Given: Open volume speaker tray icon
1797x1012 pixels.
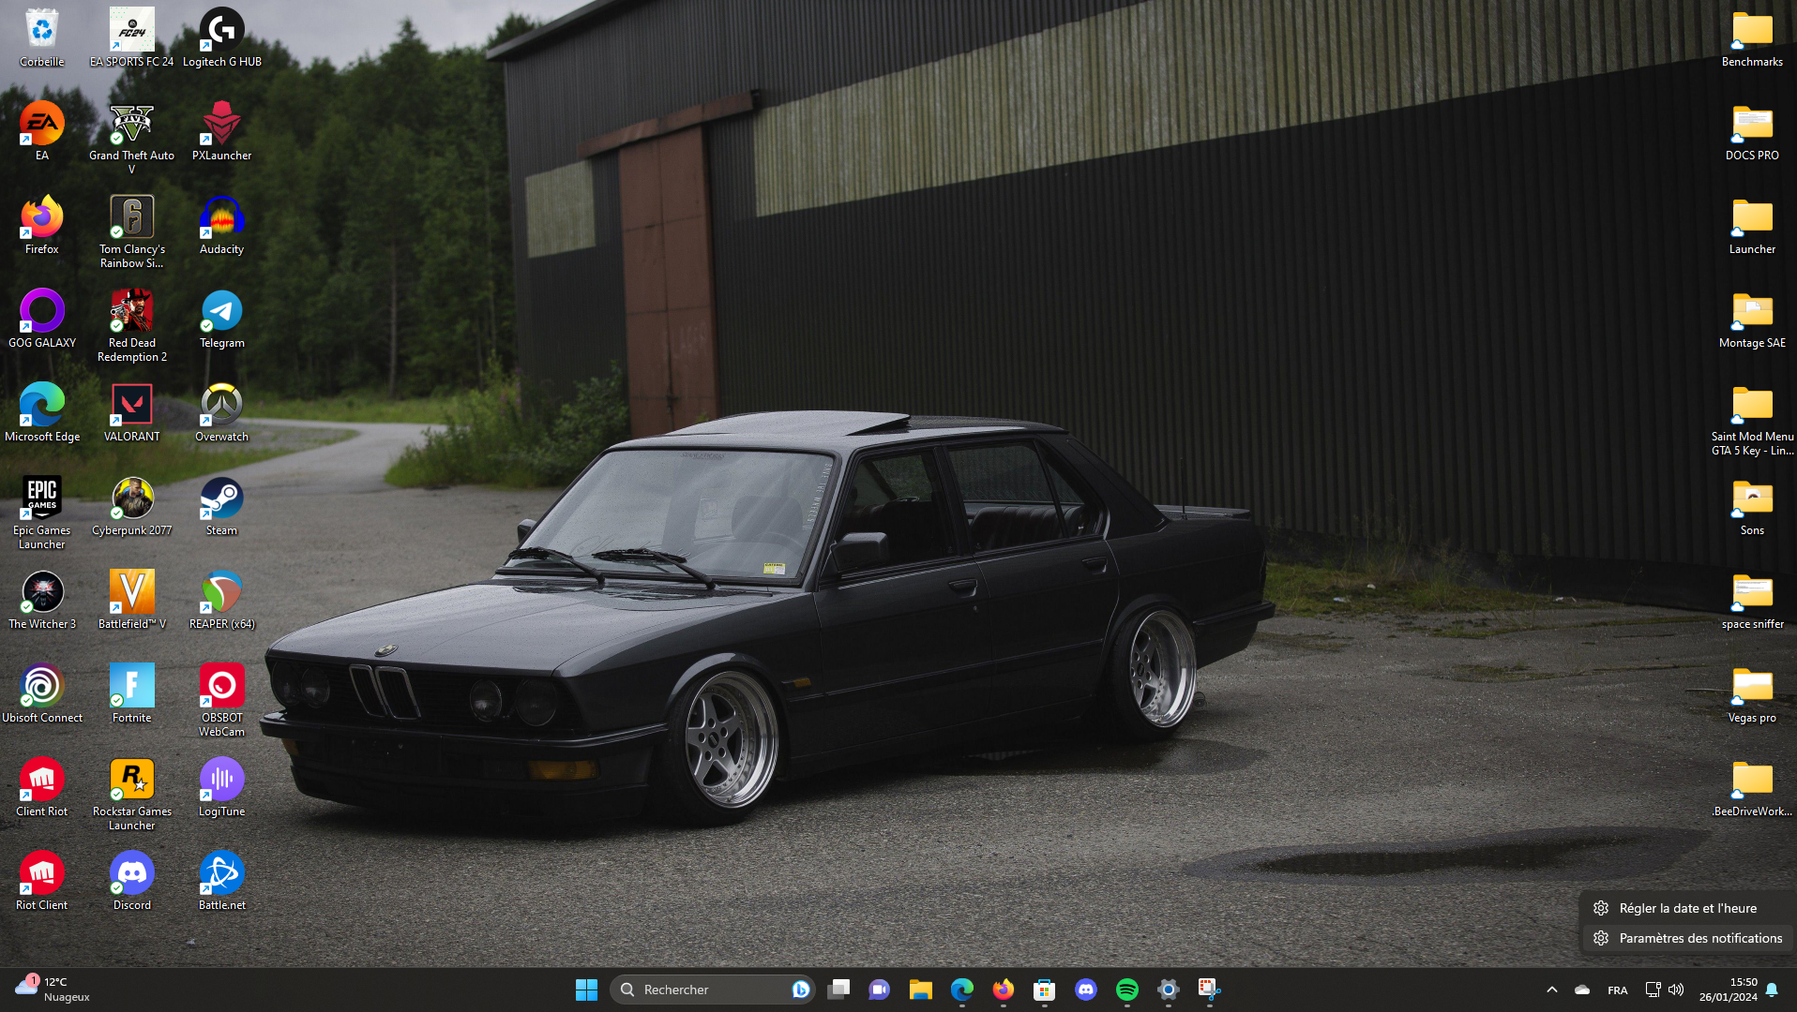Looking at the screenshot, I should pyautogui.click(x=1676, y=990).
